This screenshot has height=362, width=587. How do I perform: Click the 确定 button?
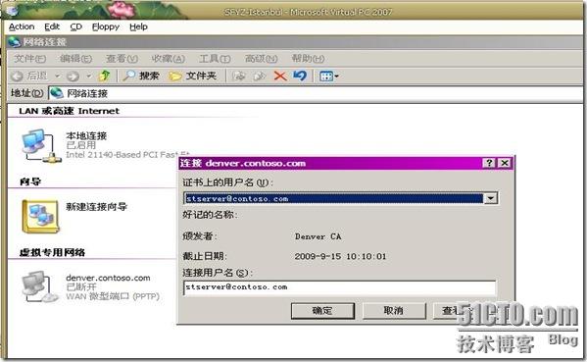tap(322, 311)
